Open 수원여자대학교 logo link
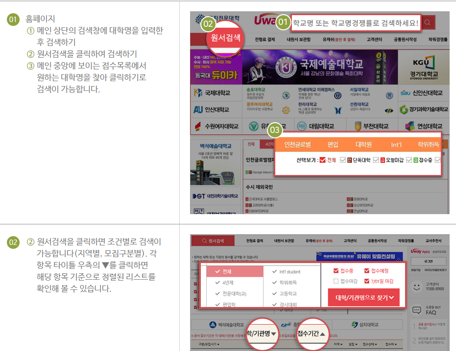This screenshot has width=456, height=351. [216, 126]
